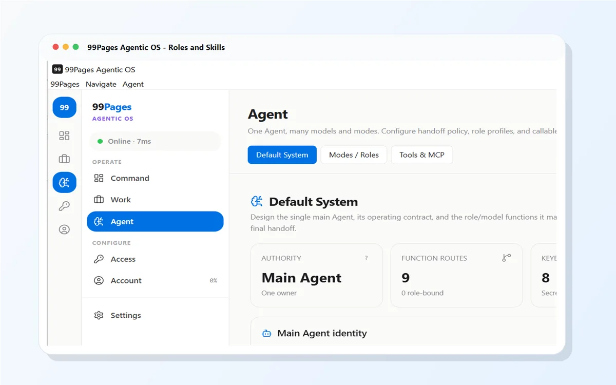Click the Online · 7ms status pill
Viewport: 616px width, 385px height.
click(155, 141)
